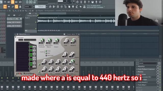Image resolution: width=163 pixels, height=91 pixels.
Task: Select previous preset arrow in MAutoPitch window
Action: coord(72,34)
